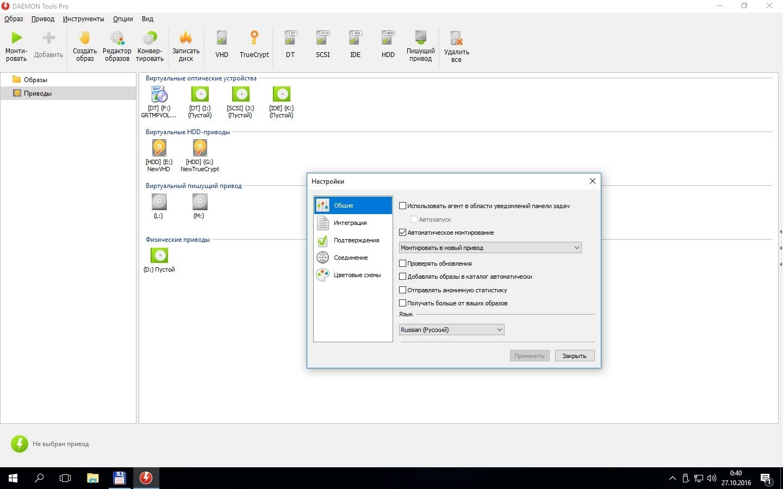The width and height of the screenshot is (783, 489).
Task: Click the Закрыть button in settings
Action: 574,356
